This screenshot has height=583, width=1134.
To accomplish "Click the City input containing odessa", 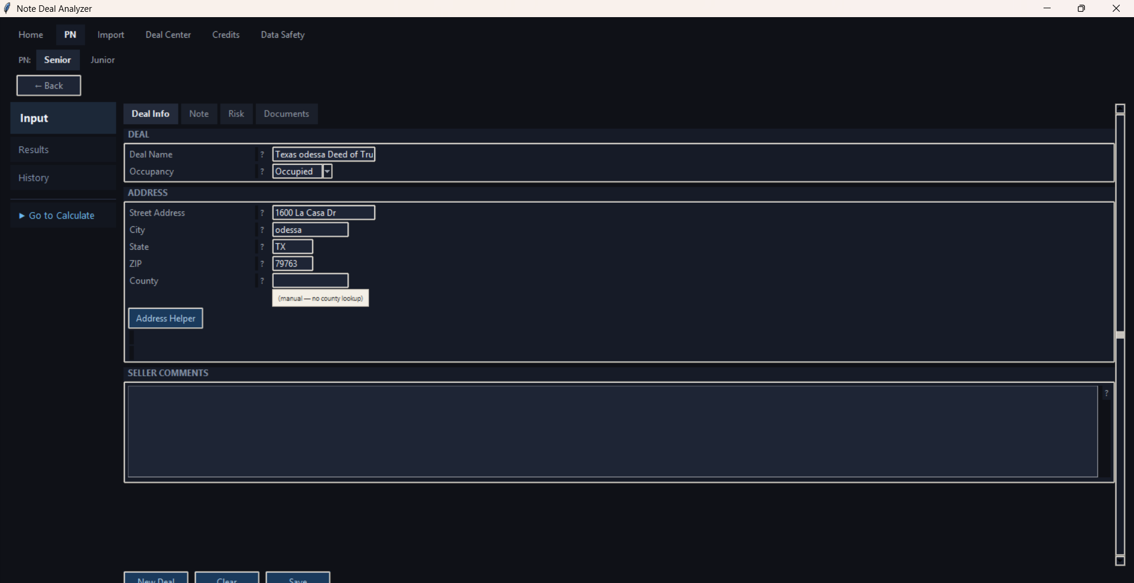I will click(x=310, y=230).
